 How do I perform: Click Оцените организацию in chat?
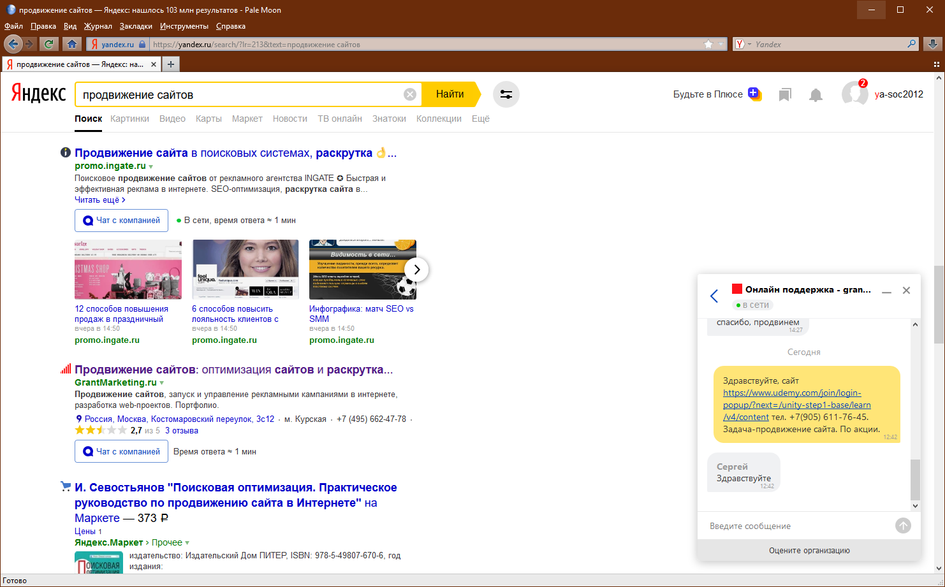[x=809, y=550]
